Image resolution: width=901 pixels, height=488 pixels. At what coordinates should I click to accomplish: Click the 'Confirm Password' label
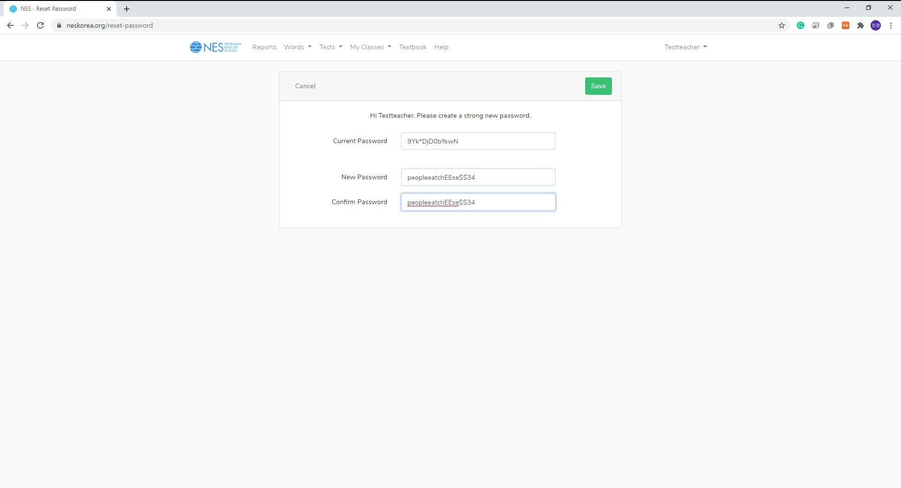[x=359, y=202]
